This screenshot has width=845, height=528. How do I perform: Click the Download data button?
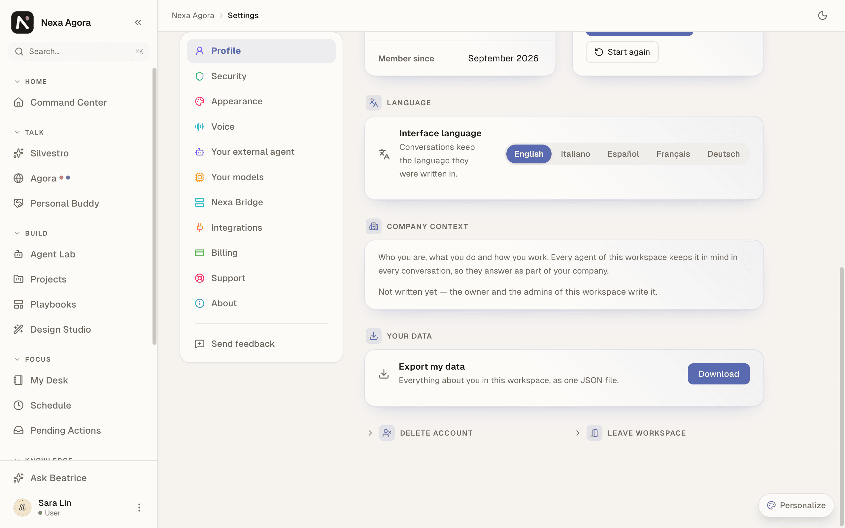(x=719, y=374)
